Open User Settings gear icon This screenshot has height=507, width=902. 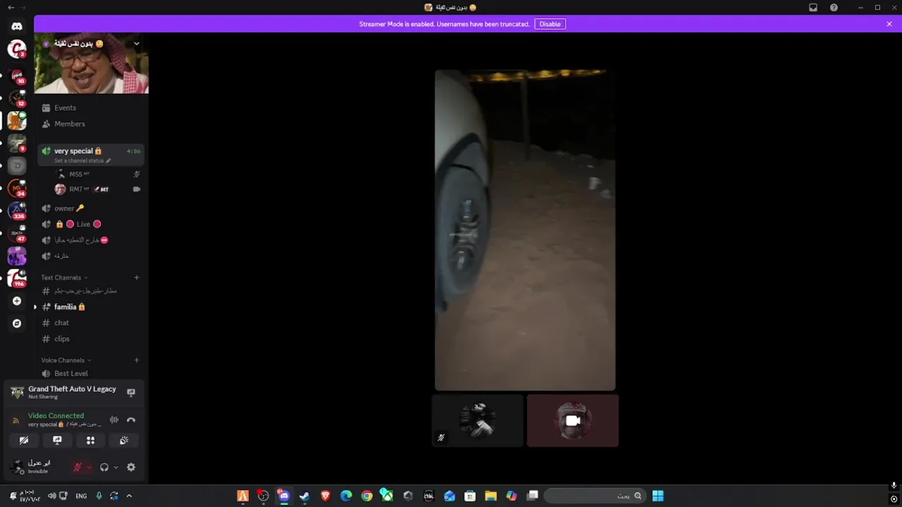tap(131, 467)
